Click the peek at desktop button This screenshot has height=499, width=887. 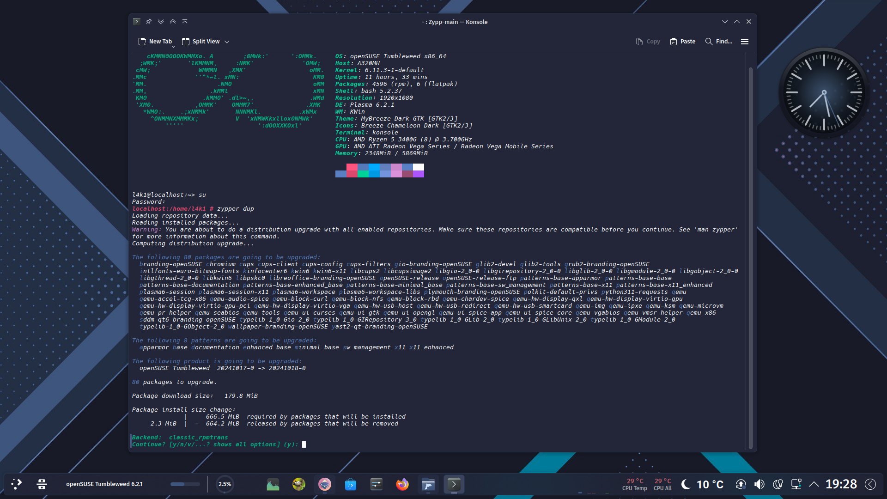870,484
